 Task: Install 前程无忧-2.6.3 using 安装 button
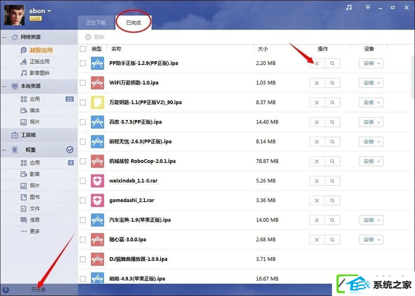369,142
